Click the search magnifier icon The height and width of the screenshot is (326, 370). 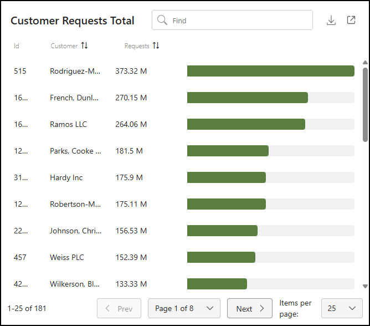(x=162, y=20)
